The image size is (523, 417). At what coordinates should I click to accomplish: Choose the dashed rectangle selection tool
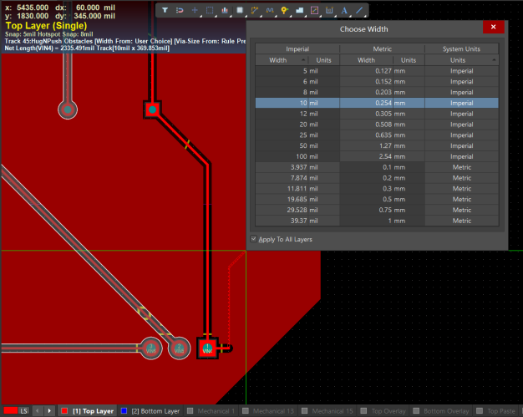(210, 10)
